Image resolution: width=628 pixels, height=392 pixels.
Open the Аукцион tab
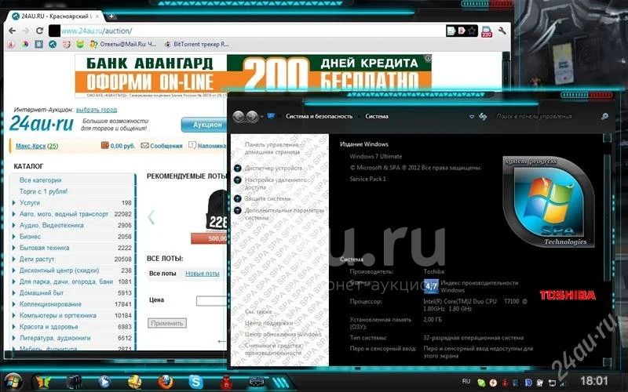[205, 125]
